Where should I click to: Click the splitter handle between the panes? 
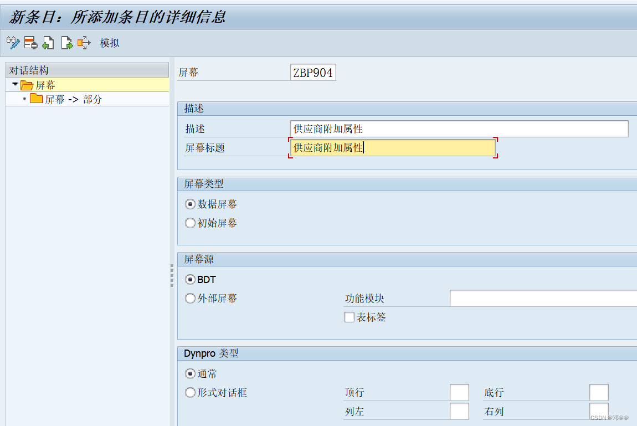(172, 276)
